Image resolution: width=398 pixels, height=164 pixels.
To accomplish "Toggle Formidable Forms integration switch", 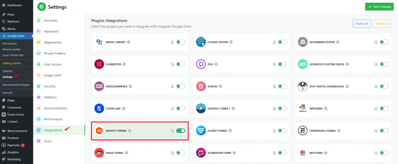I will coord(384,131).
